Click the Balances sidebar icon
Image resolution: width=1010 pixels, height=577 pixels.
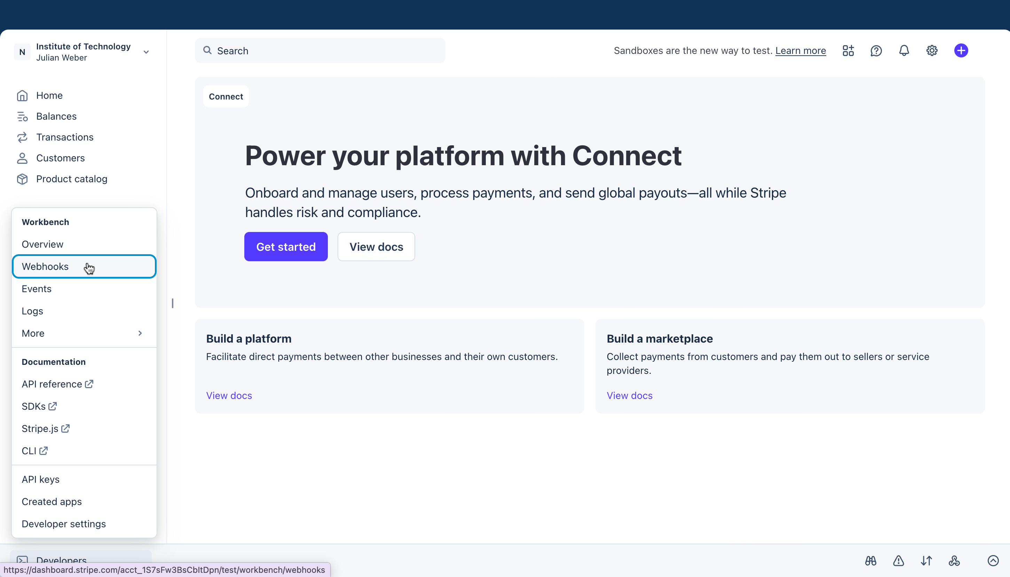tap(22, 117)
